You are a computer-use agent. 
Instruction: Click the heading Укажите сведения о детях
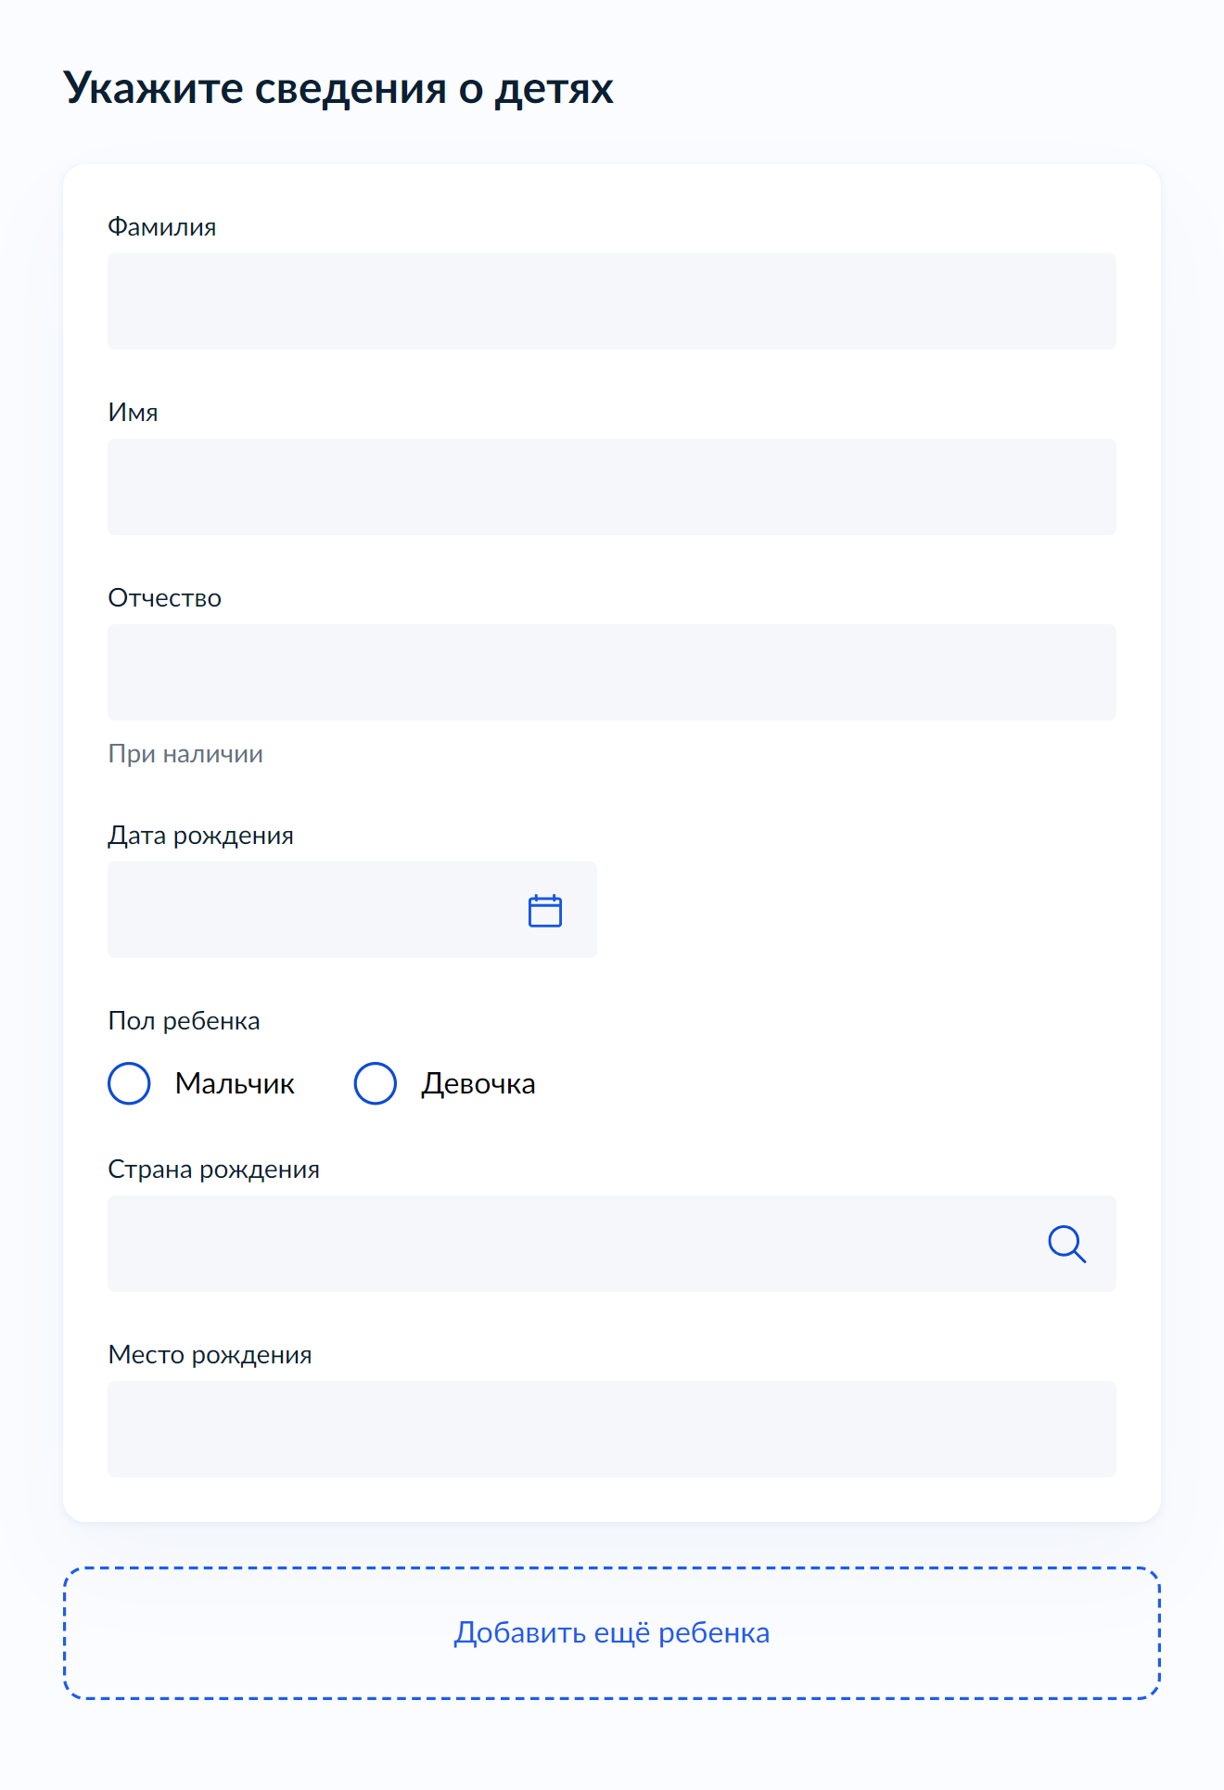(338, 89)
